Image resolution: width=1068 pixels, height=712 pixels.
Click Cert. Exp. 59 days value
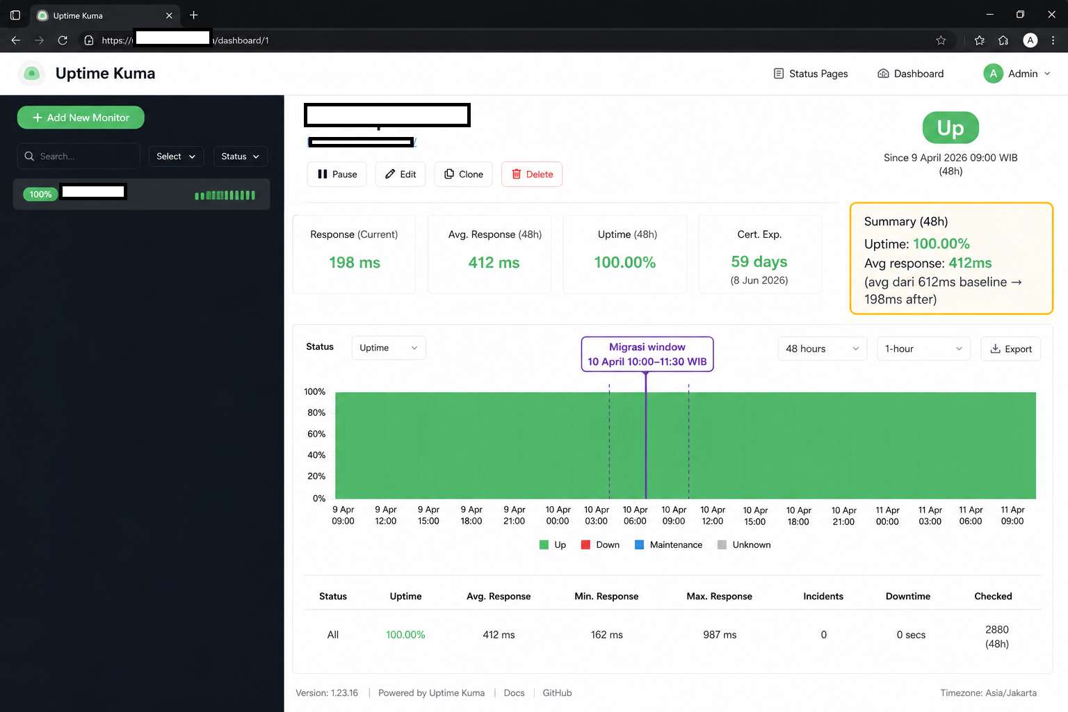(759, 261)
